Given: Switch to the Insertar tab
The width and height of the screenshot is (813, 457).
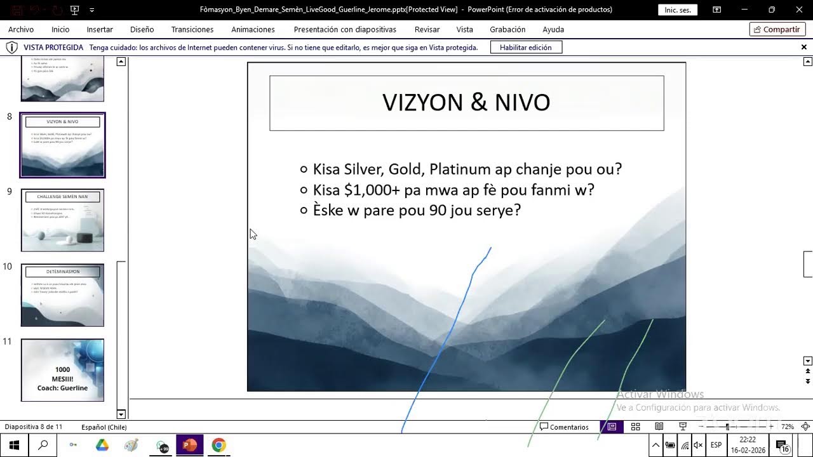Looking at the screenshot, I should click(100, 29).
